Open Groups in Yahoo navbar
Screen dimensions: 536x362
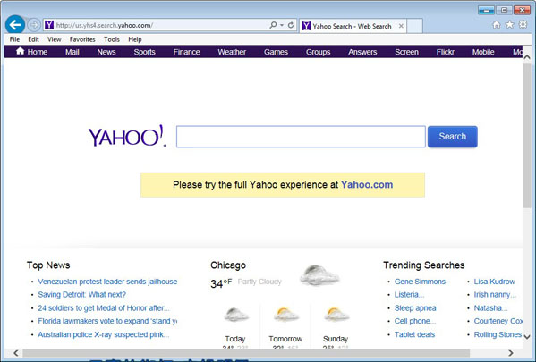(x=318, y=52)
